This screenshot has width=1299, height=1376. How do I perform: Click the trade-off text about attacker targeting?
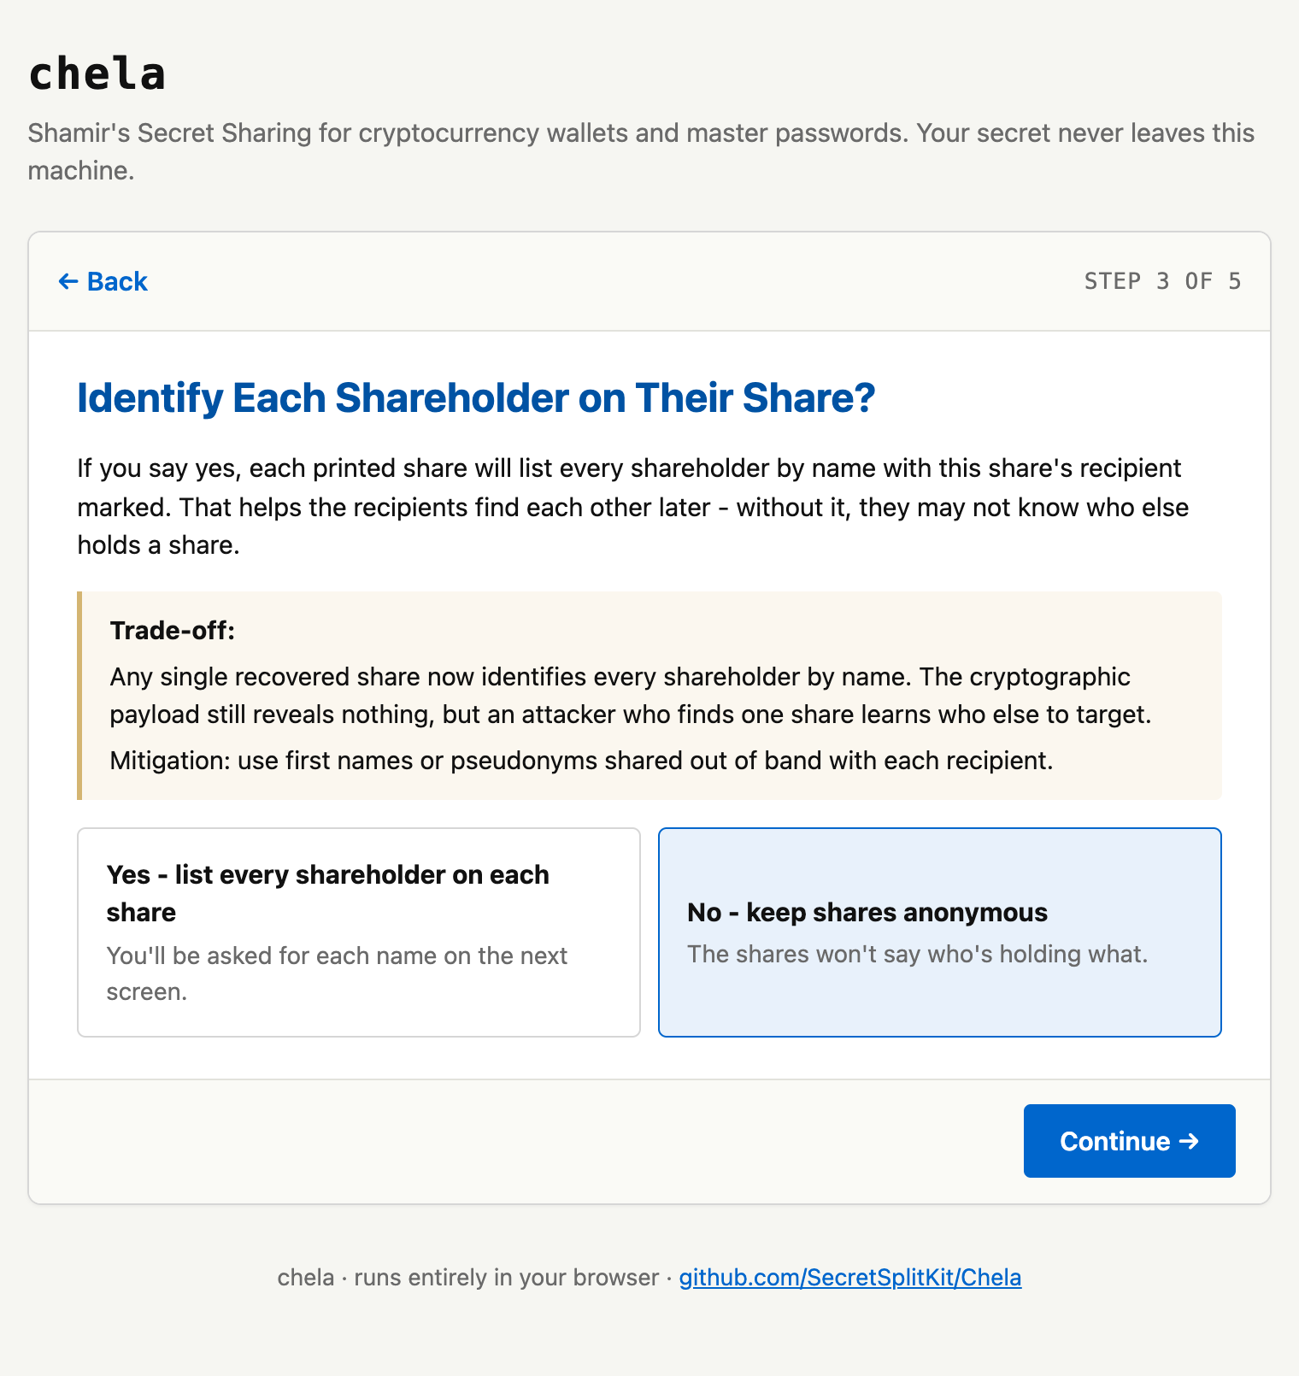631,696
